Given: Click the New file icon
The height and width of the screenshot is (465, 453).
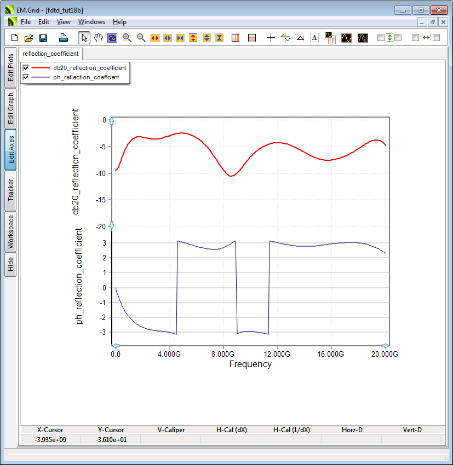Looking at the screenshot, I should click(x=15, y=38).
